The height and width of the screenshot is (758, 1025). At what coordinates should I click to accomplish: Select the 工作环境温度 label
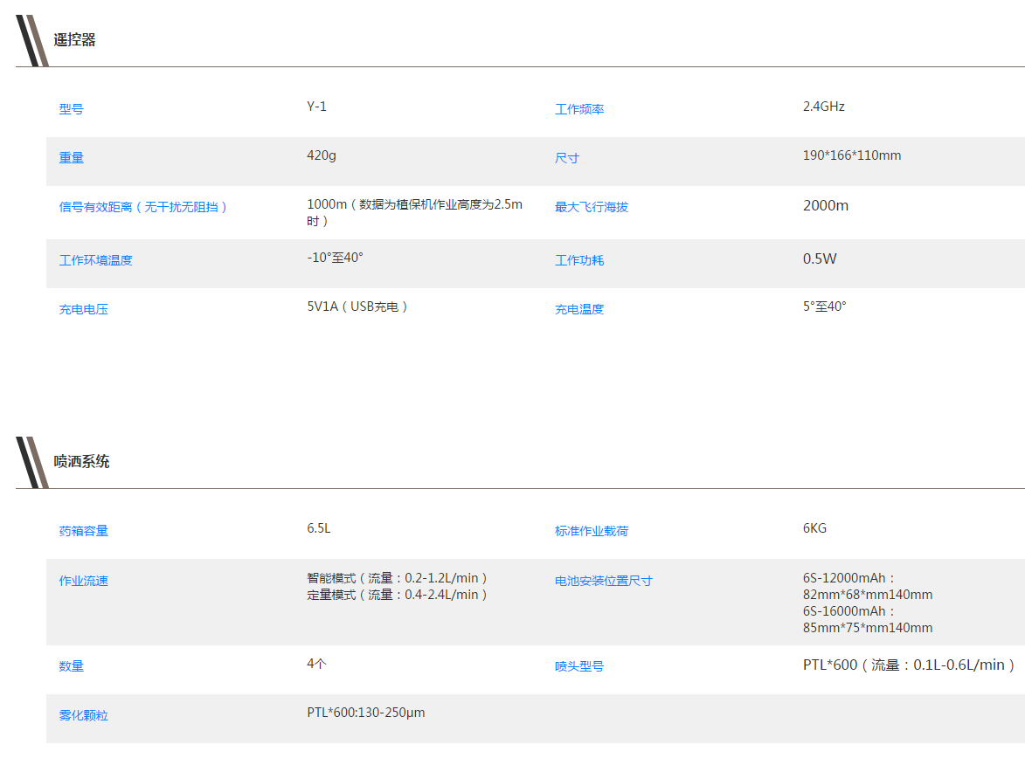[96, 260]
